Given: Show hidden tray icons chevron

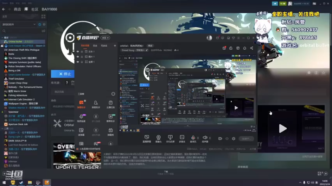Looking at the screenshot, I should [x=300, y=183].
